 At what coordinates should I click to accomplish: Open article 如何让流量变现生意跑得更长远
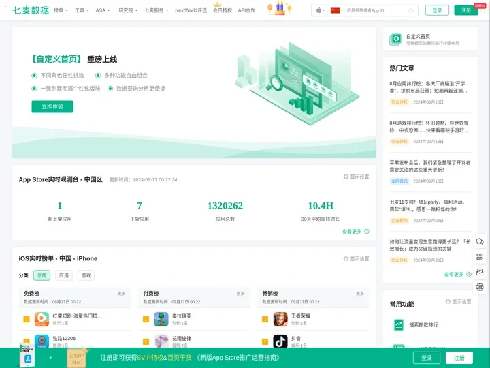[x=429, y=245]
